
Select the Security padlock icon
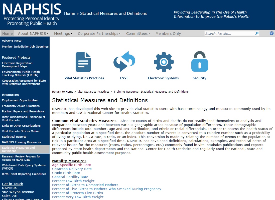(x=199, y=62)
